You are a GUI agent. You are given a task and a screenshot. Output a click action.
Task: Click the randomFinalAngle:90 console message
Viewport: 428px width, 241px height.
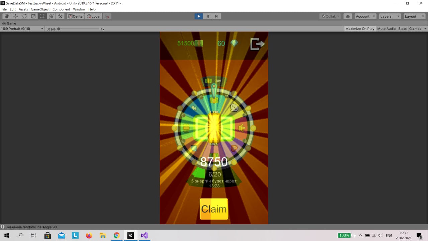tap(31, 227)
